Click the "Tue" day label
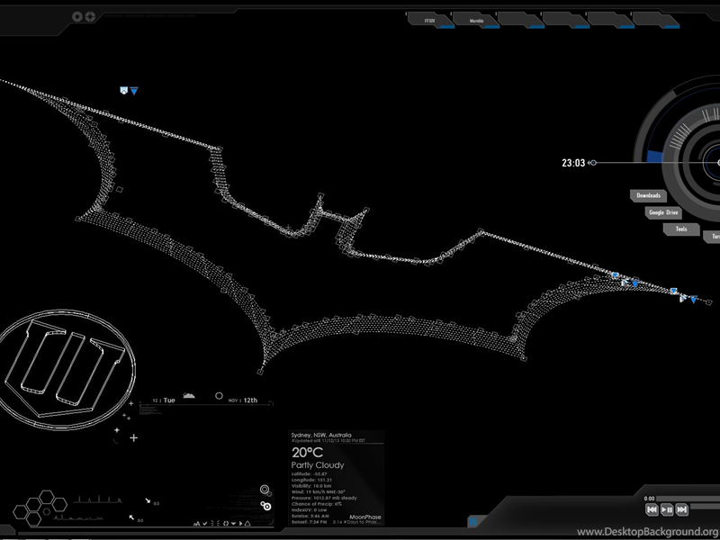The image size is (720, 540). (x=169, y=400)
